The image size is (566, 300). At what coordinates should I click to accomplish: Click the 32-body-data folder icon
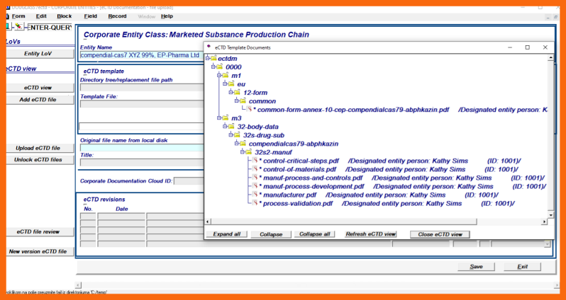(231, 127)
